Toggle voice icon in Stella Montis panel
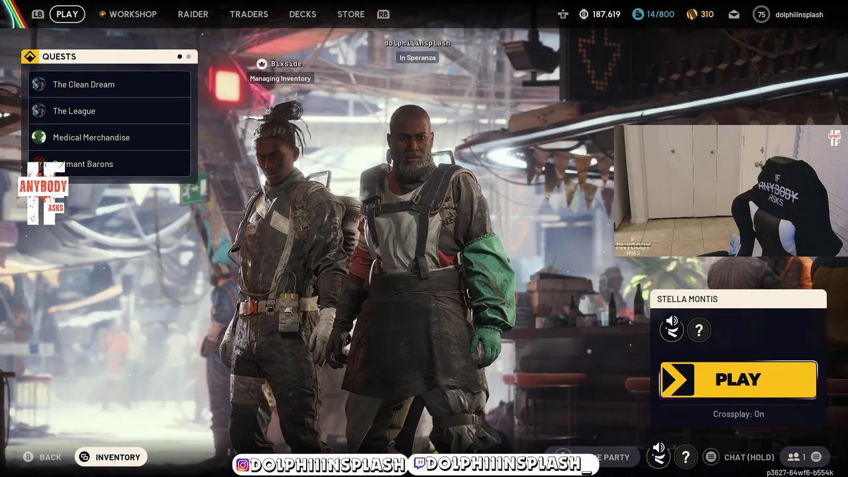The height and width of the screenshot is (477, 848). pyautogui.click(x=672, y=329)
